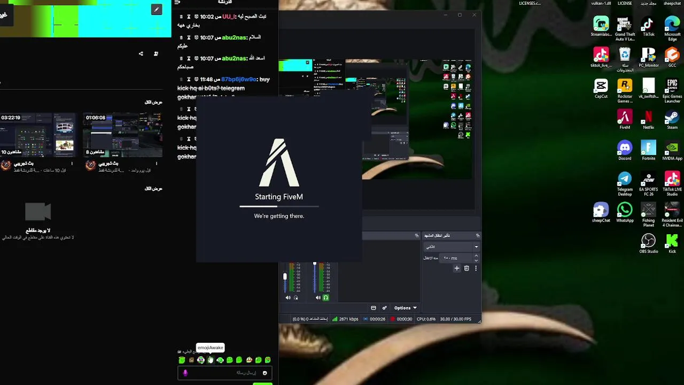The width and height of the screenshot is (684, 385).
Task: Open the scene transition type dropdown in OBS
Action: coord(452,247)
